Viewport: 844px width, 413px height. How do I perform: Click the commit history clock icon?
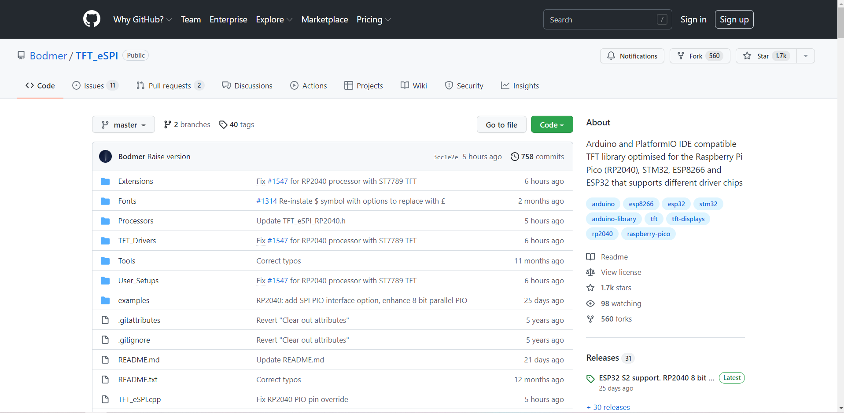[515, 157]
